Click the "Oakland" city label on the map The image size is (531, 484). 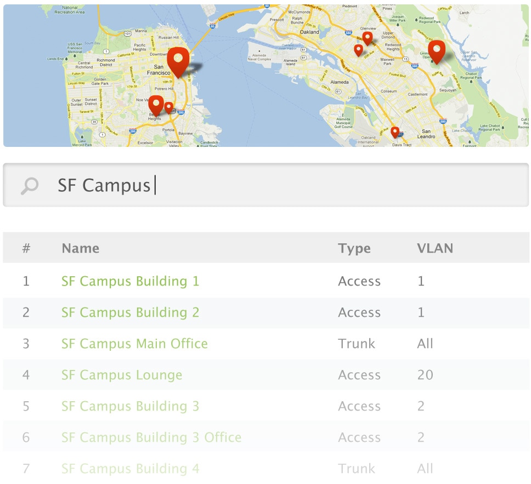(x=309, y=32)
